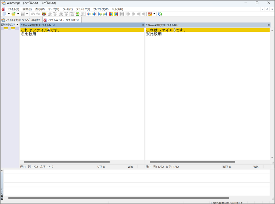Click the line これはファイルAです。 in left pane

tap(82, 30)
